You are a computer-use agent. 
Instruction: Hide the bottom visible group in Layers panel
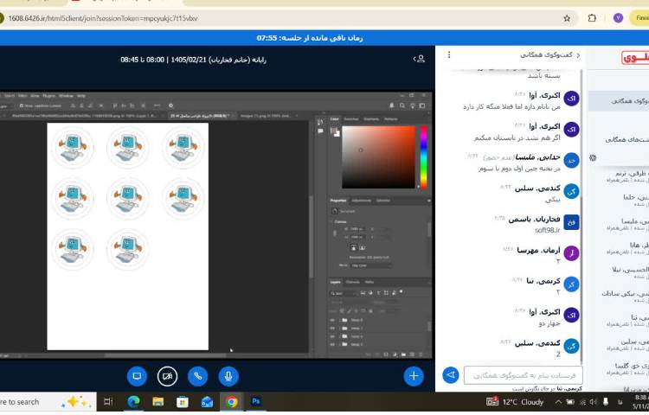pos(332,344)
